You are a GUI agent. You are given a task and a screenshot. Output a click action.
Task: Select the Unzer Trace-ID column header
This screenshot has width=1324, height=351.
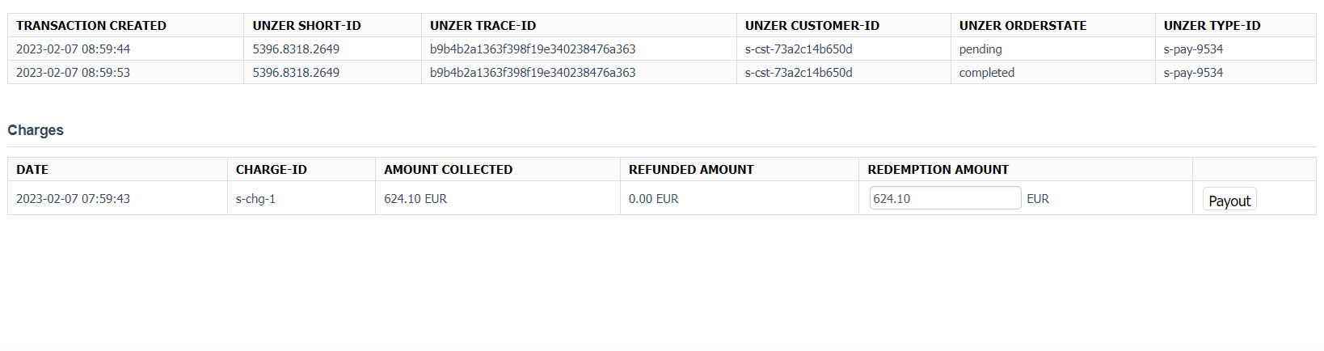(483, 26)
